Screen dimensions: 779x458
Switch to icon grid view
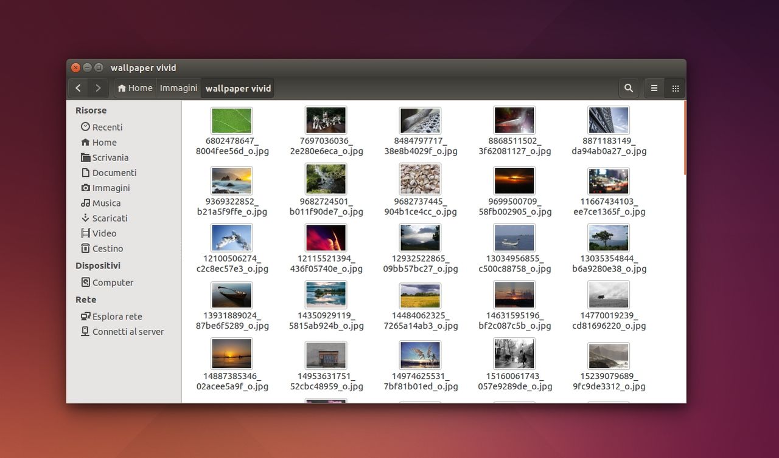pyautogui.click(x=675, y=88)
